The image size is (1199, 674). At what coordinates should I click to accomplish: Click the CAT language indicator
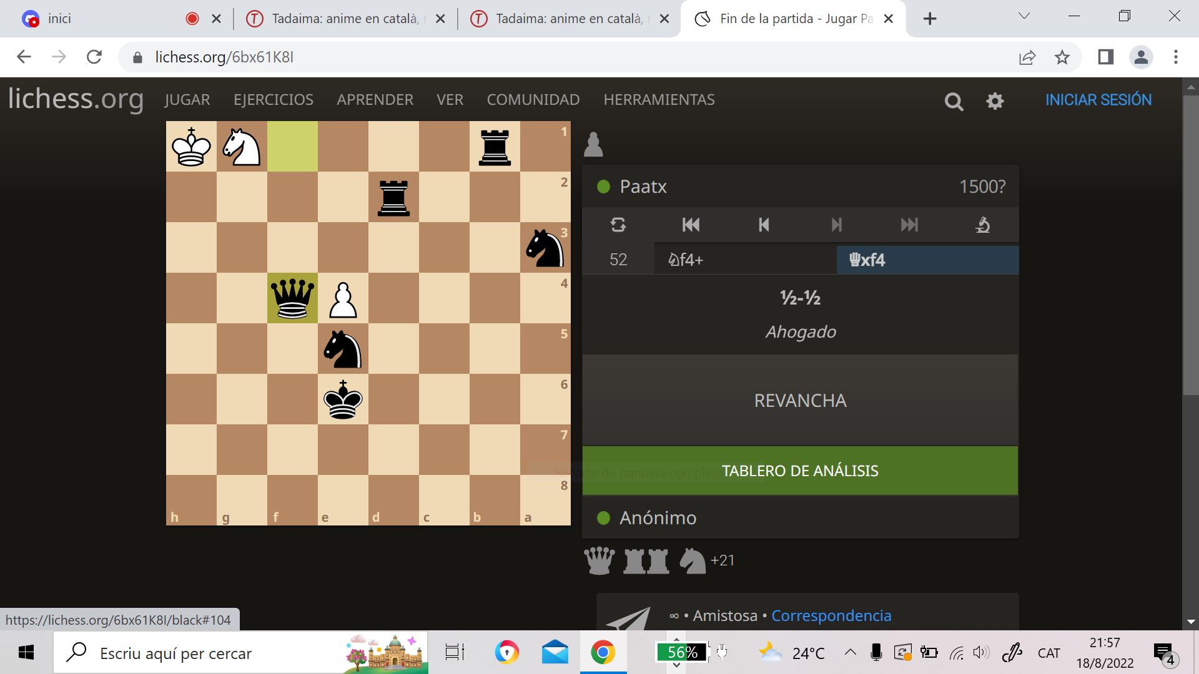(1049, 653)
